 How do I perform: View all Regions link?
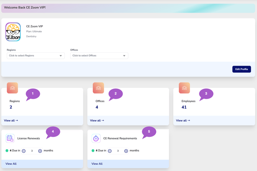click(x=11, y=120)
